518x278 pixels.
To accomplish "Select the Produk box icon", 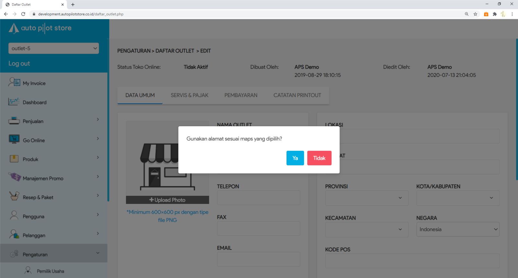I will pos(14,159).
